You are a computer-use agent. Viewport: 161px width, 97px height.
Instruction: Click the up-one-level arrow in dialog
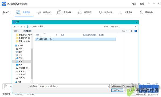24,26
